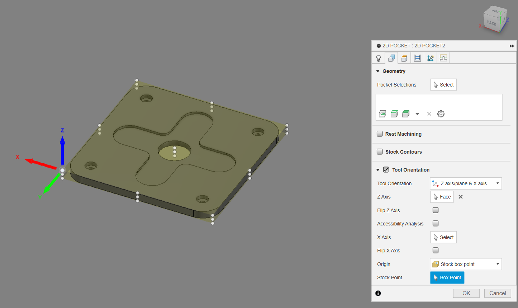Viewport: 518px width, 308px height.
Task: Click the Z Axis Face button
Action: pos(442,197)
